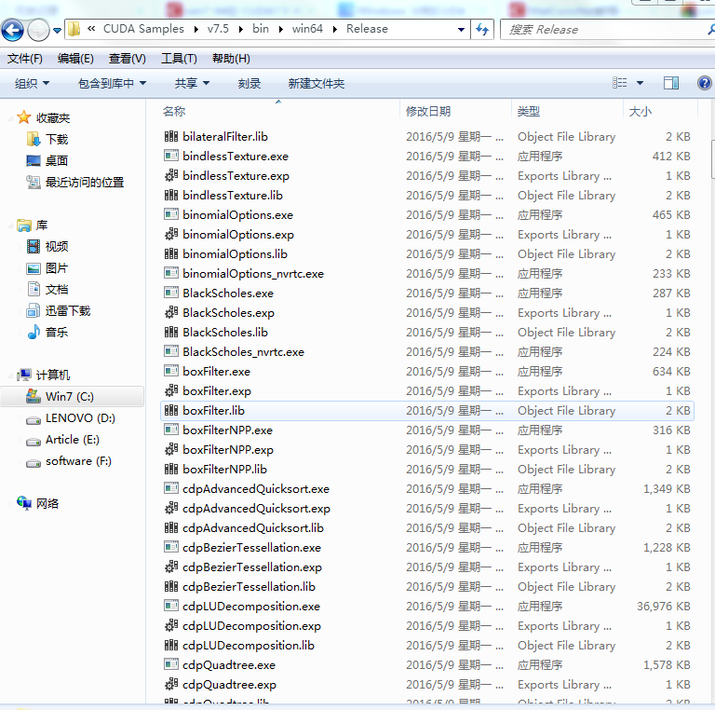Open 最近访问的位置 in favorites
The image size is (715, 710).
[85, 182]
